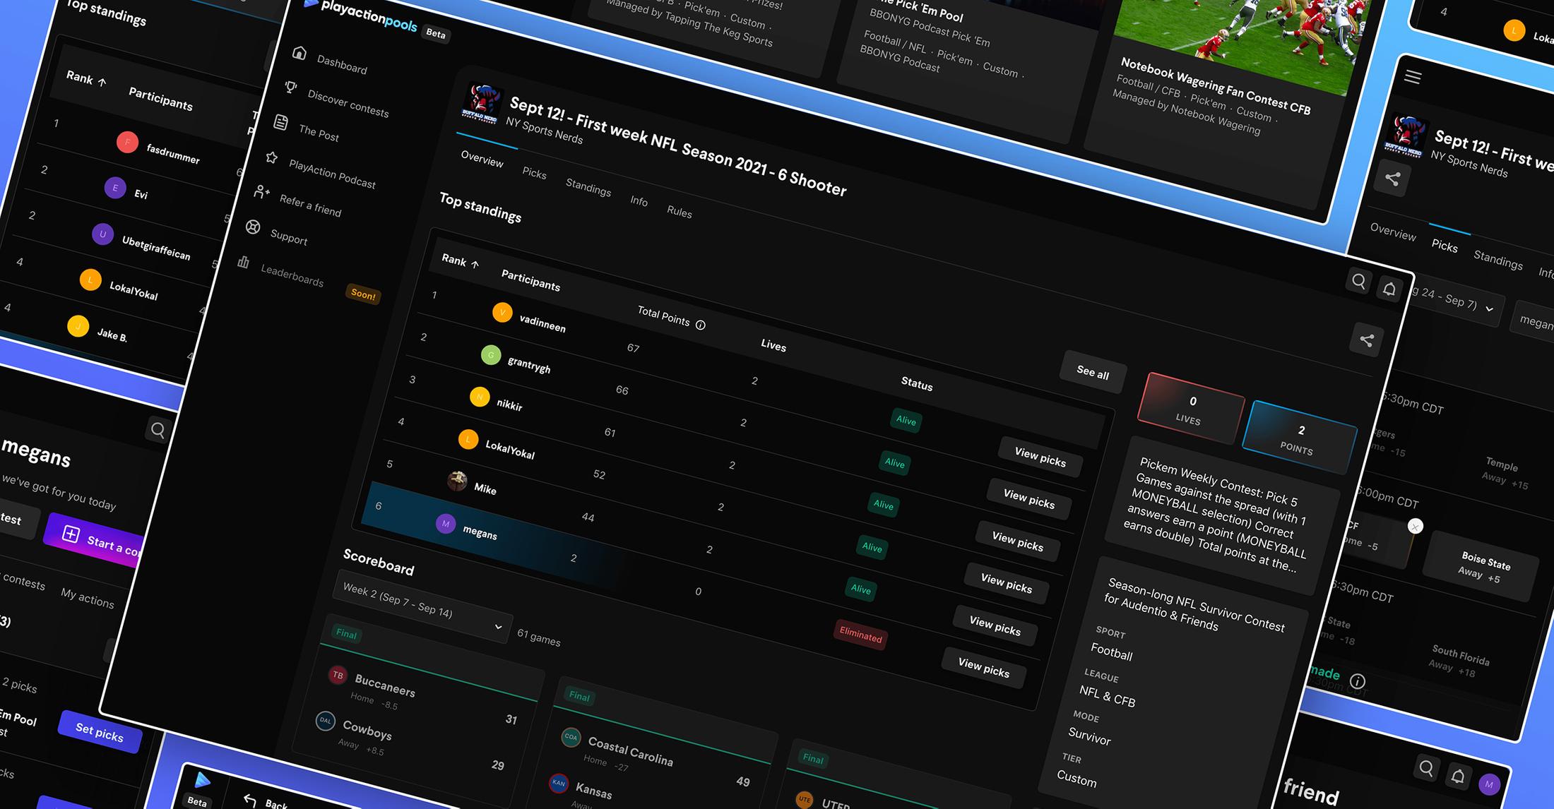Screen dimensions: 1554x809
Task: Switch to the Standings tab
Action: (588, 187)
